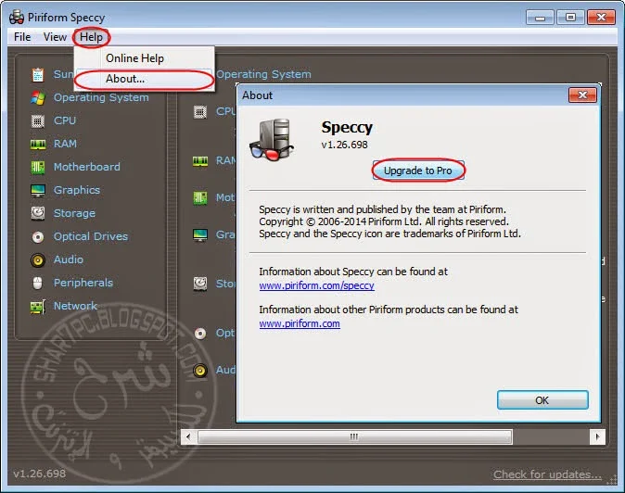Screen dimensions: 625x493
Task: Click the Piriform Speccy title bar icon
Action: click(17, 17)
